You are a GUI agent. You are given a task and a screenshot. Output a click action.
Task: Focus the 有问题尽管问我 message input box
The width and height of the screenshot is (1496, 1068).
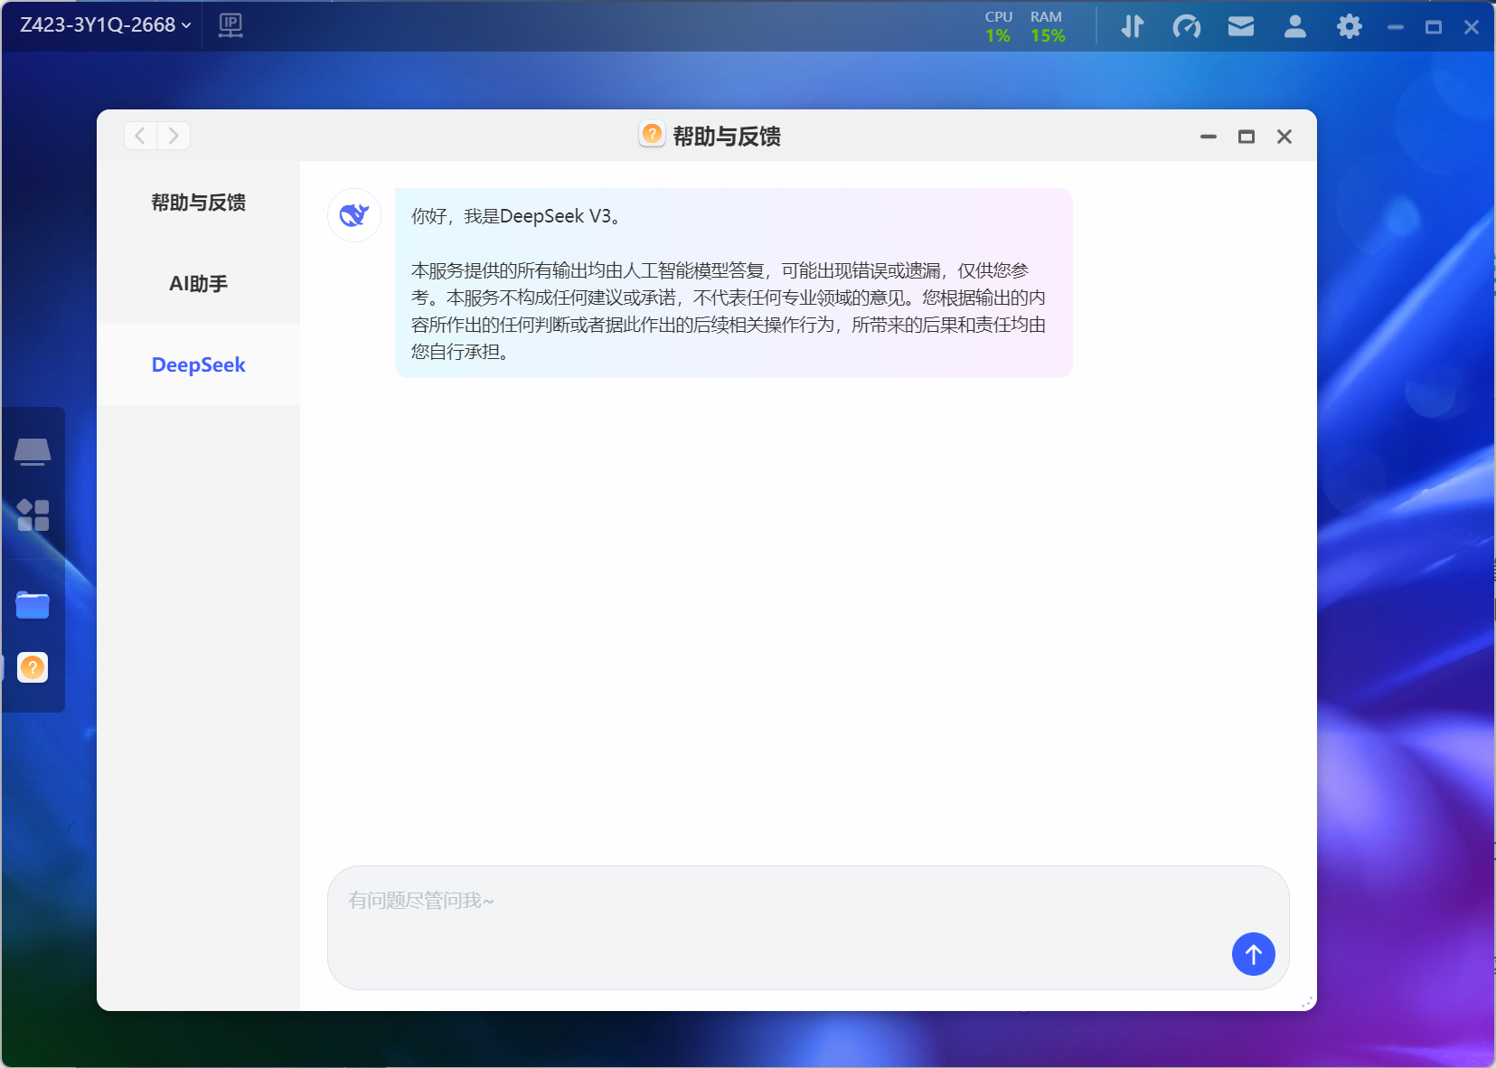pyautogui.click(x=807, y=927)
